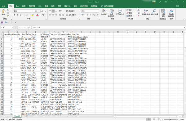Click the Format Painter brush icon
Viewport: 186px width, 121px height.
pos(8,16)
